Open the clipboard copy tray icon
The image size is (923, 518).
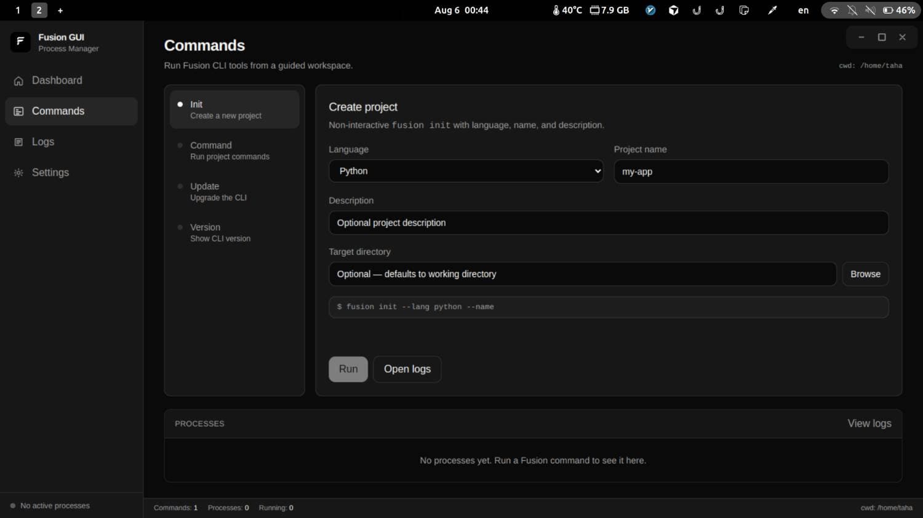744,10
